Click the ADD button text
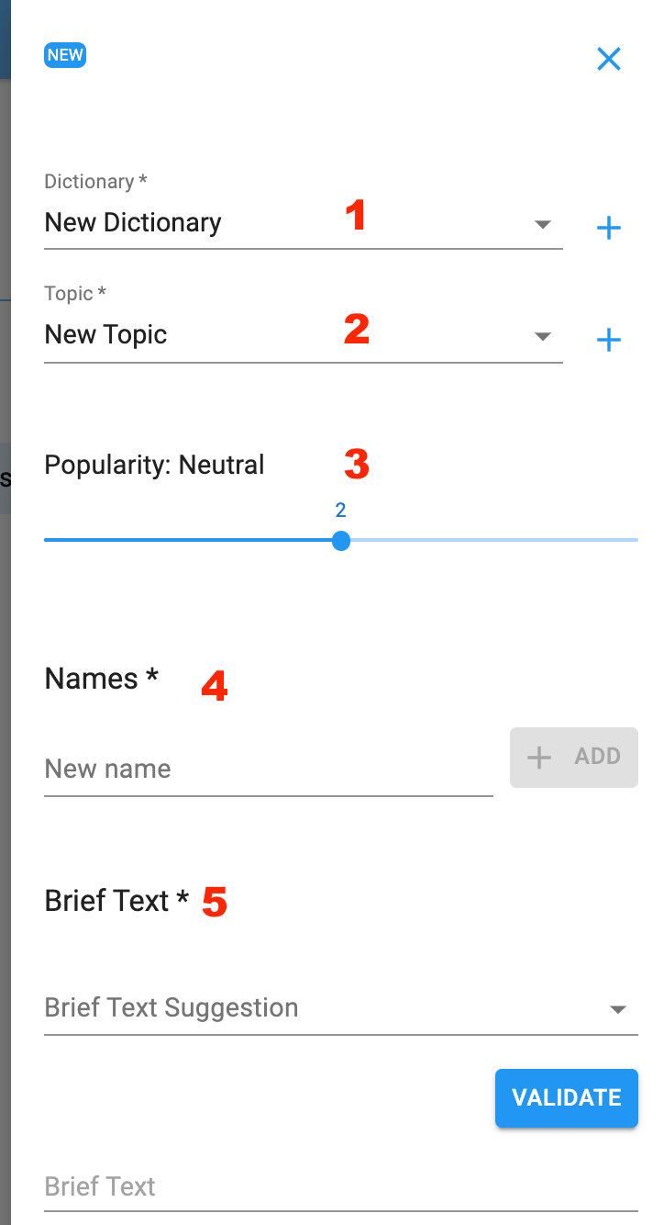 598,757
